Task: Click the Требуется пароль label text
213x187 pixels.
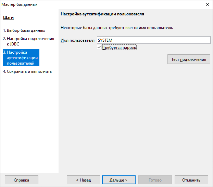Action: (119, 48)
